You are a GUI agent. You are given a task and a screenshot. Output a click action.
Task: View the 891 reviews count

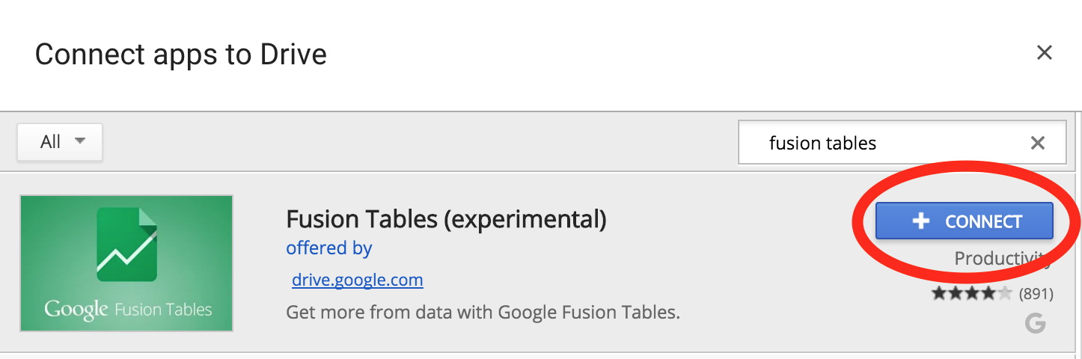[1036, 294]
